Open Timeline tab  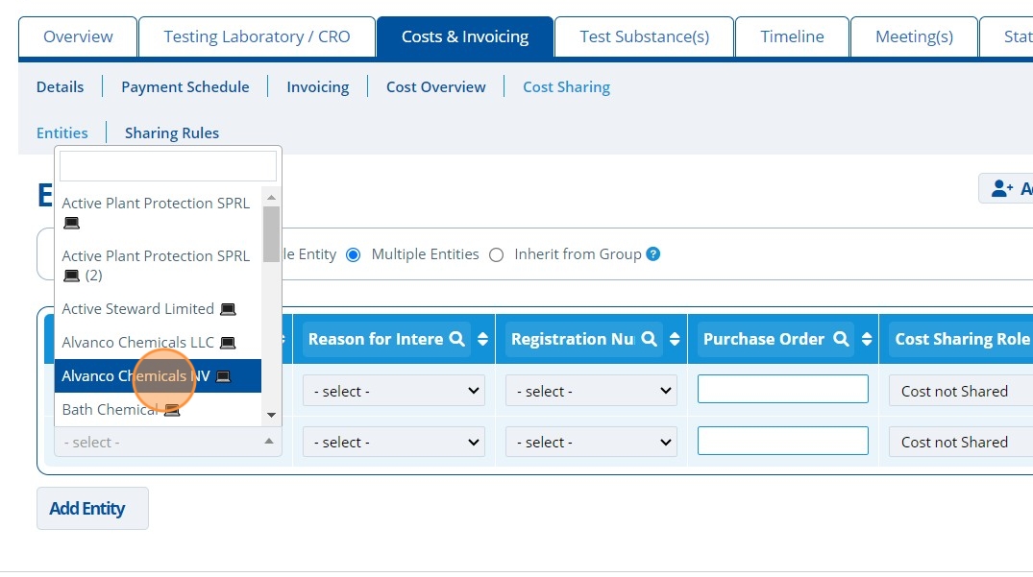(x=792, y=36)
